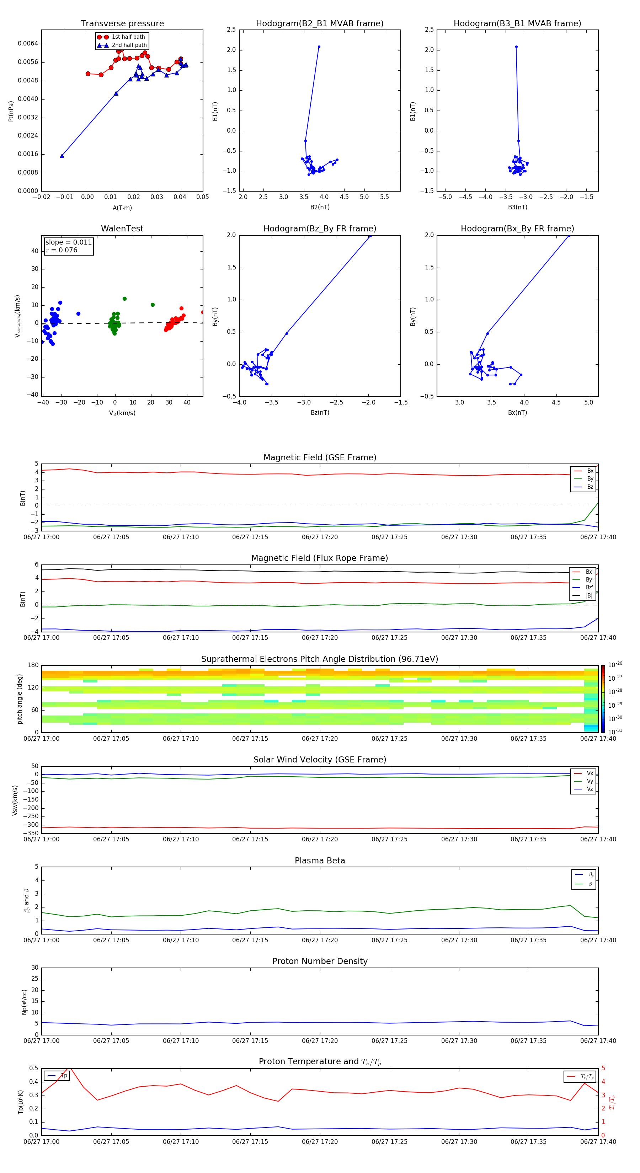Click the 'Hodogram(Bz_By FR frame)' title
Viewport: 640px width, 1173px height.
[320, 229]
